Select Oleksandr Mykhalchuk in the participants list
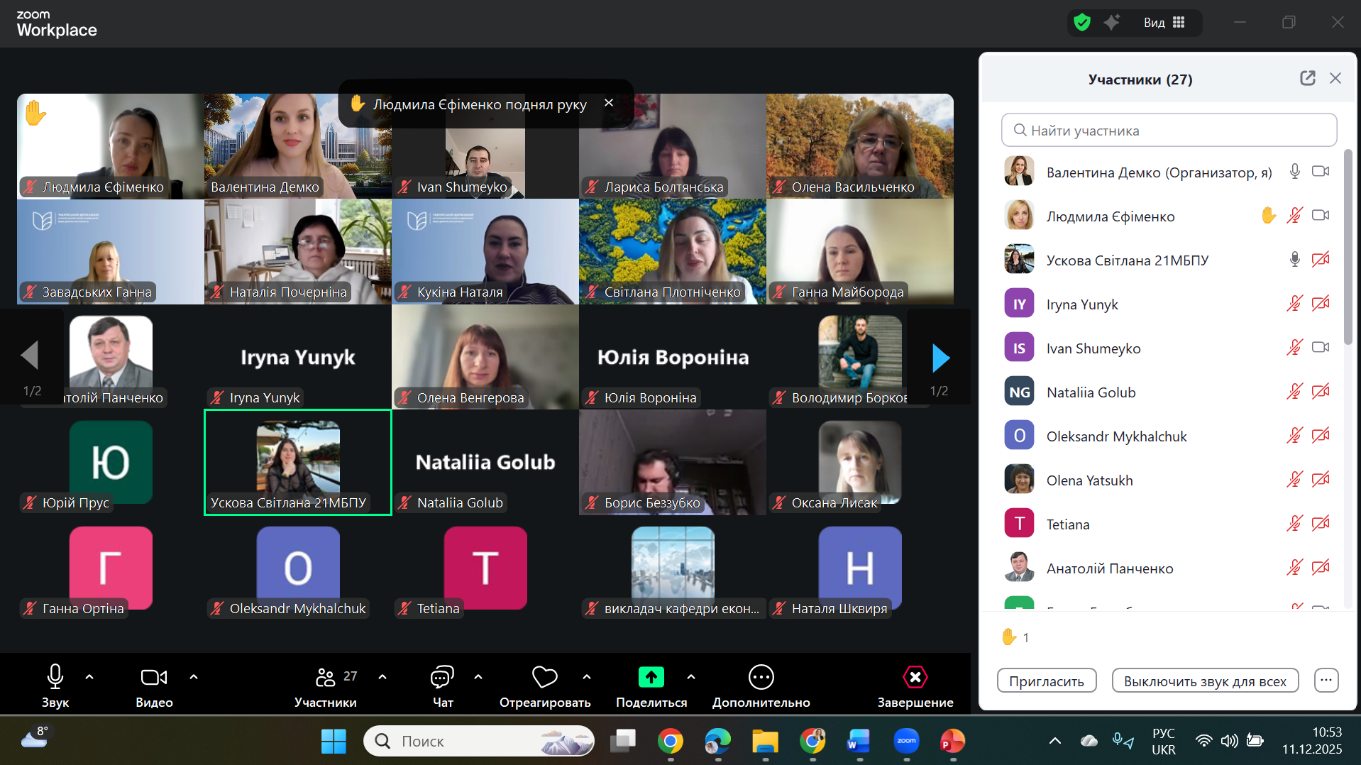The width and height of the screenshot is (1361, 765). click(1167, 436)
